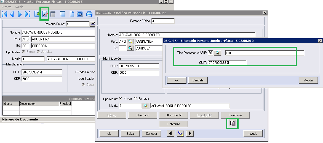Click Nombre field in Manten window
This screenshot has height=143, width=323.
58,32
